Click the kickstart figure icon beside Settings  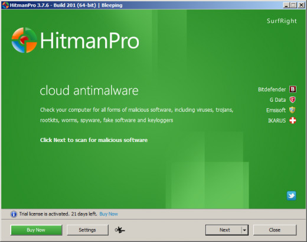coord(120,230)
